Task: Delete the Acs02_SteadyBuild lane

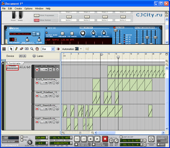Action: coord(58,109)
